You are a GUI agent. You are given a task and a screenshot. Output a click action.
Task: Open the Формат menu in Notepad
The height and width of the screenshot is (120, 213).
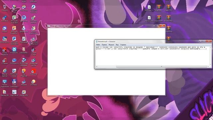111,45
